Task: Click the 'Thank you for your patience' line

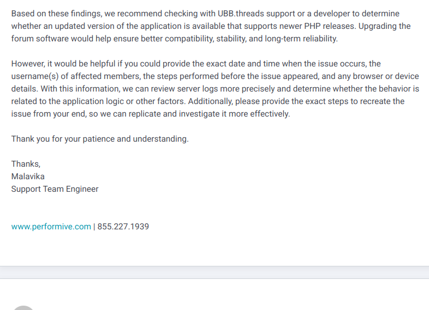Action: [99, 139]
